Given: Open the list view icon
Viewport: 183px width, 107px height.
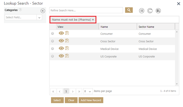Looking at the screenshot, I should pyautogui.click(x=142, y=11).
